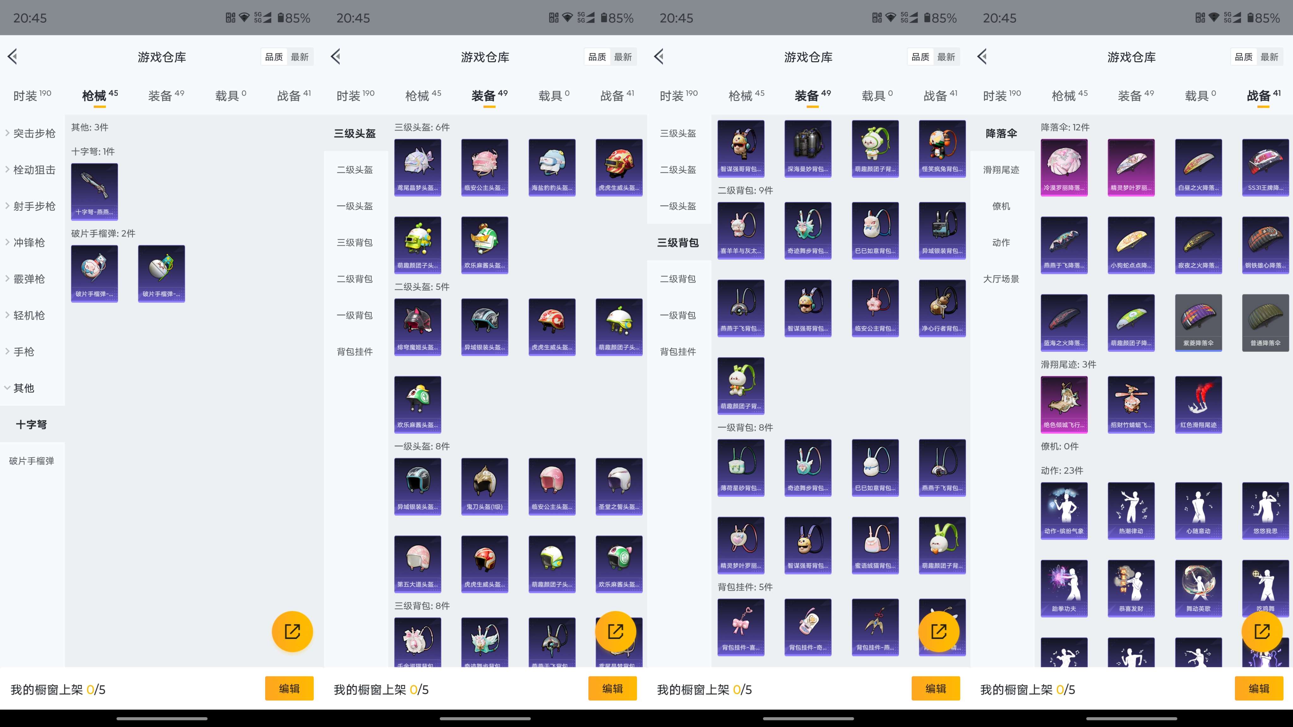The width and height of the screenshot is (1293, 727).
Task: Toggle 品质 sort on the 三级头盔 screen
Action: click(x=597, y=57)
